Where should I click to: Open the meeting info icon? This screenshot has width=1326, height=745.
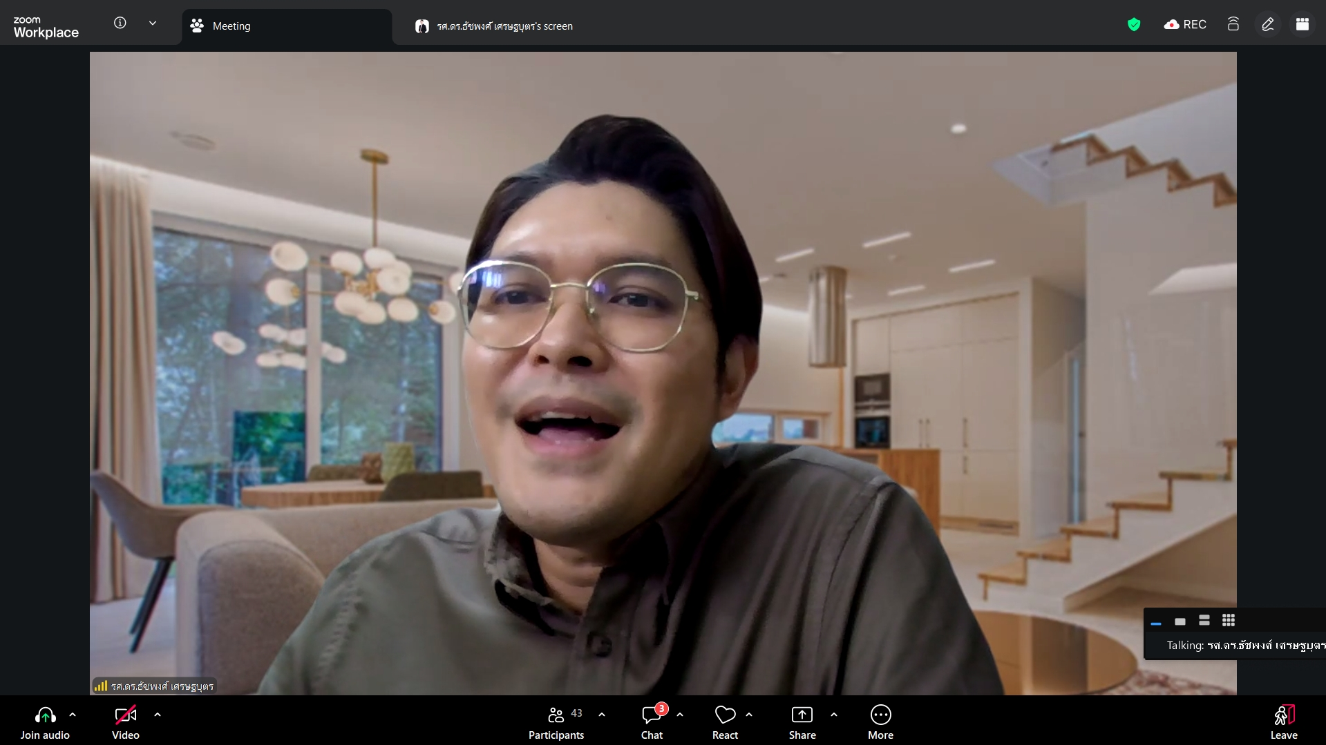pos(120,23)
